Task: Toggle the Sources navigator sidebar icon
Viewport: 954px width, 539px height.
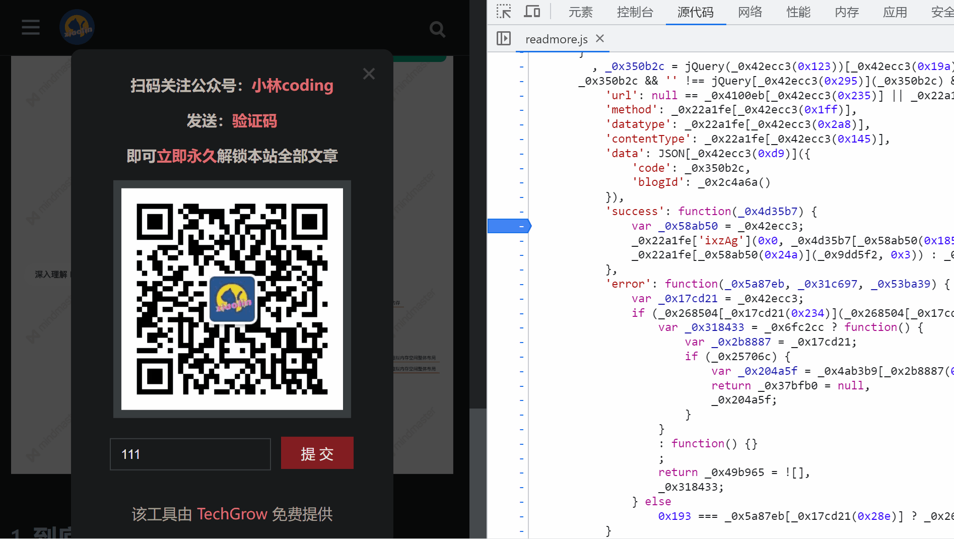Action: 504,38
